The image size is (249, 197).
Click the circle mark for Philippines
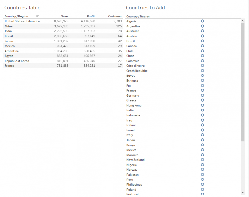(202, 184)
